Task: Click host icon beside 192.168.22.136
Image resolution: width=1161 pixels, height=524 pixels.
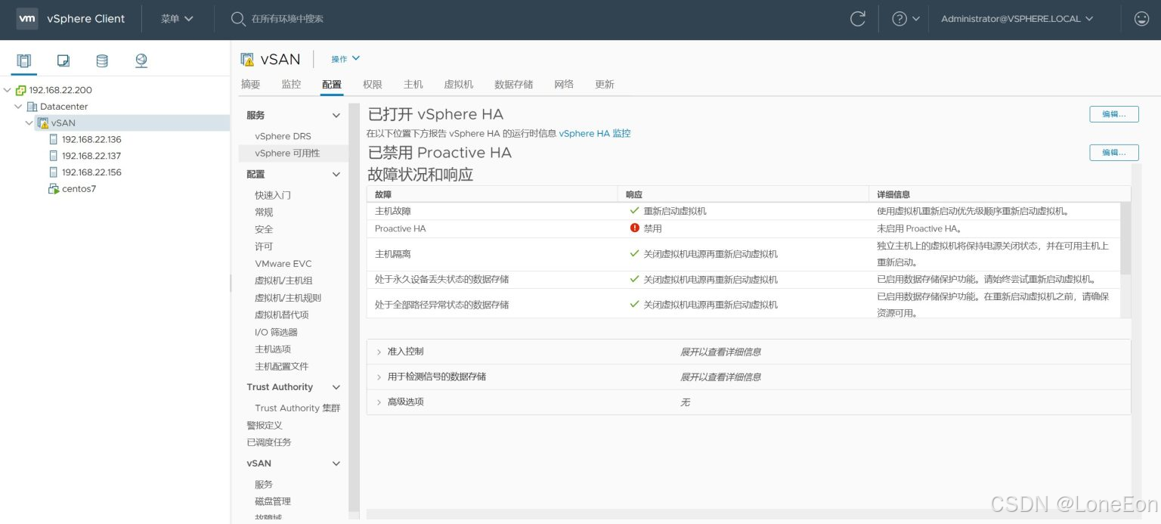Action: 53,139
